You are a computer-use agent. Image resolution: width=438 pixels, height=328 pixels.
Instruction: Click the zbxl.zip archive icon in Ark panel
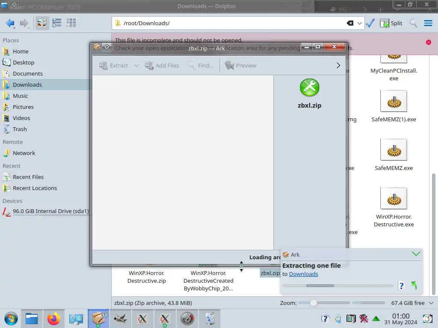tap(310, 88)
